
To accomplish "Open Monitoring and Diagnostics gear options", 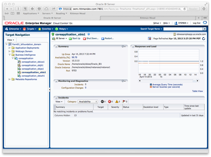I will click(x=123, y=81).
